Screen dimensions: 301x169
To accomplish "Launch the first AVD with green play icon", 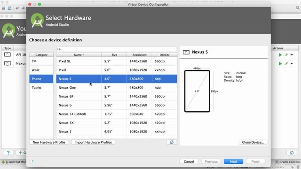I will coord(280,55).
